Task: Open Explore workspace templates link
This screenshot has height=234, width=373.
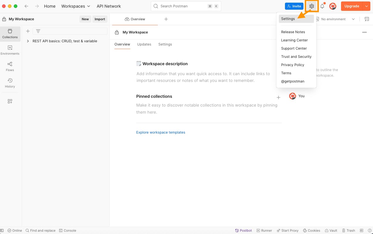Action: click(161, 132)
